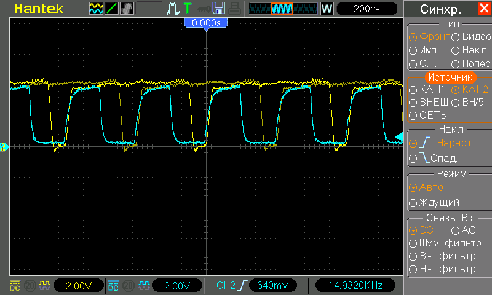Viewport: 492px width, 295px height.
Task: Click the green diagonal line icon
Action: tap(112, 9)
